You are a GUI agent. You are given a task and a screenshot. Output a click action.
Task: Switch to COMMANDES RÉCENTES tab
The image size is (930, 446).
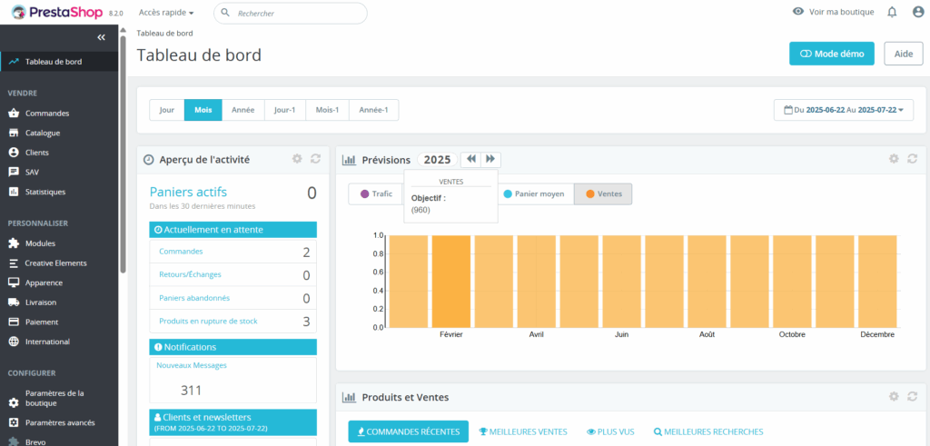[x=408, y=431]
